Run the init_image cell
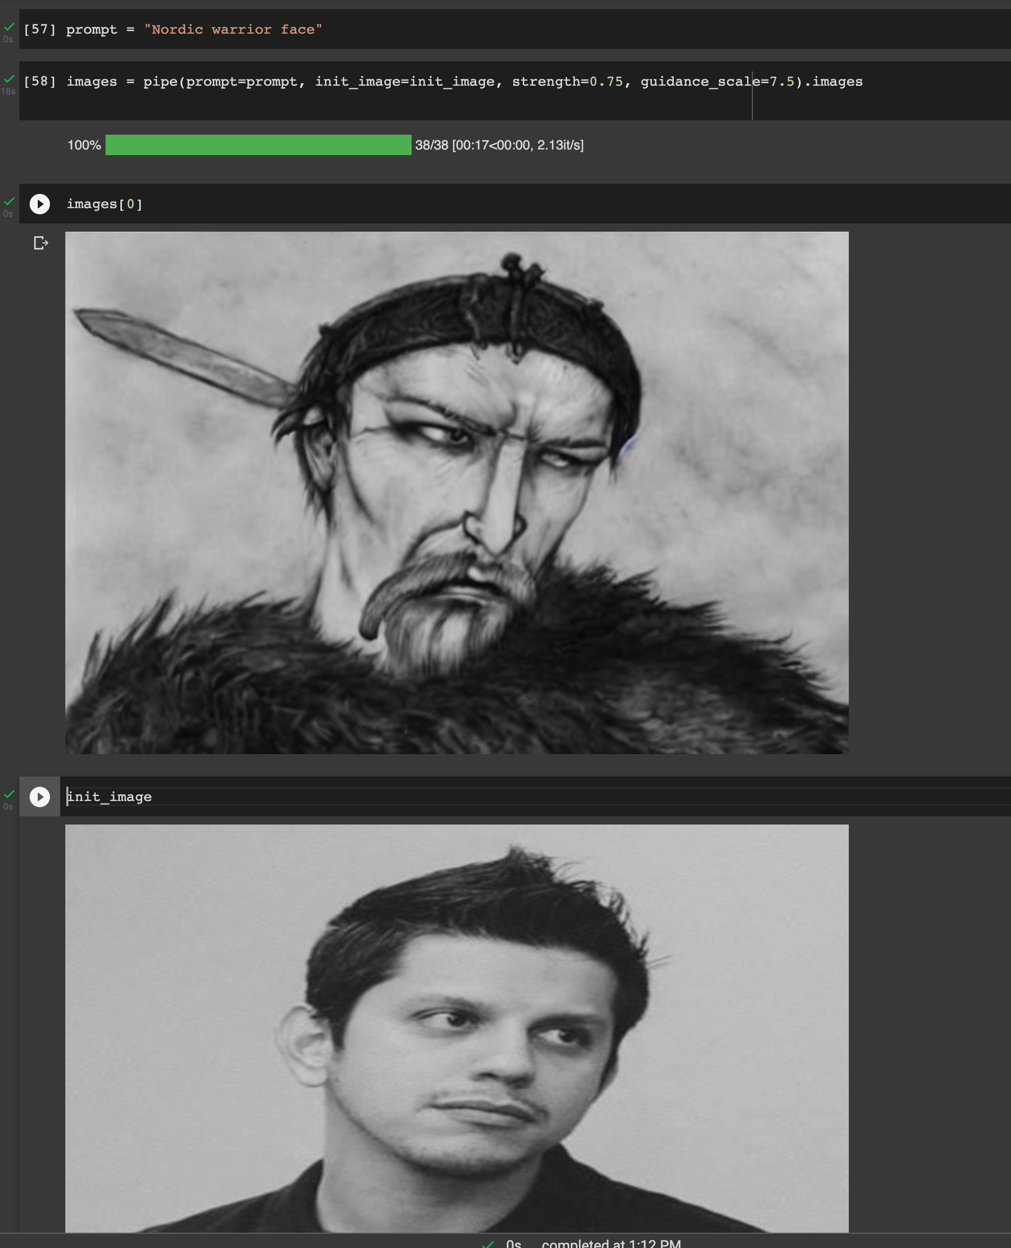The image size is (1011, 1248). point(40,796)
